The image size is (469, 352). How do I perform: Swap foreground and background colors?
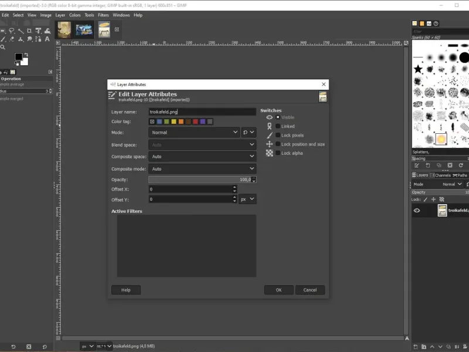[26, 54]
